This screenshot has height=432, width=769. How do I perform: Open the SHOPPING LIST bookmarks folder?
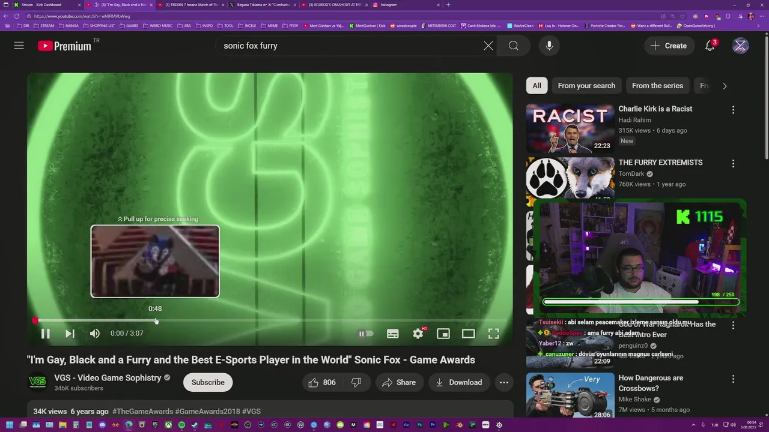[x=99, y=26]
